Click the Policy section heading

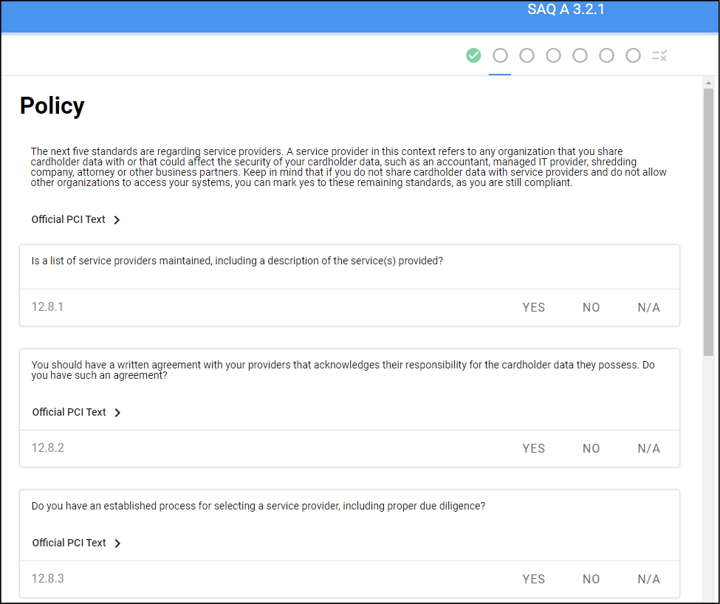[x=52, y=106]
